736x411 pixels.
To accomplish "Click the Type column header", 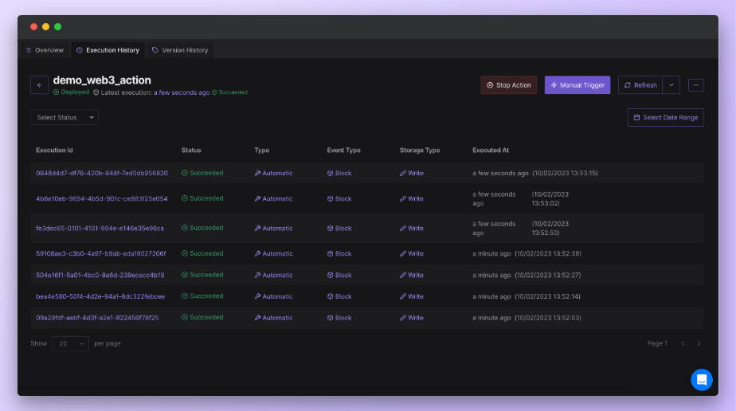I will (x=261, y=150).
